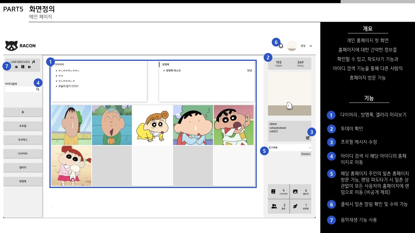Go to 홈 menu button
Viewport: 415px width, 233px height.
click(x=23, y=112)
